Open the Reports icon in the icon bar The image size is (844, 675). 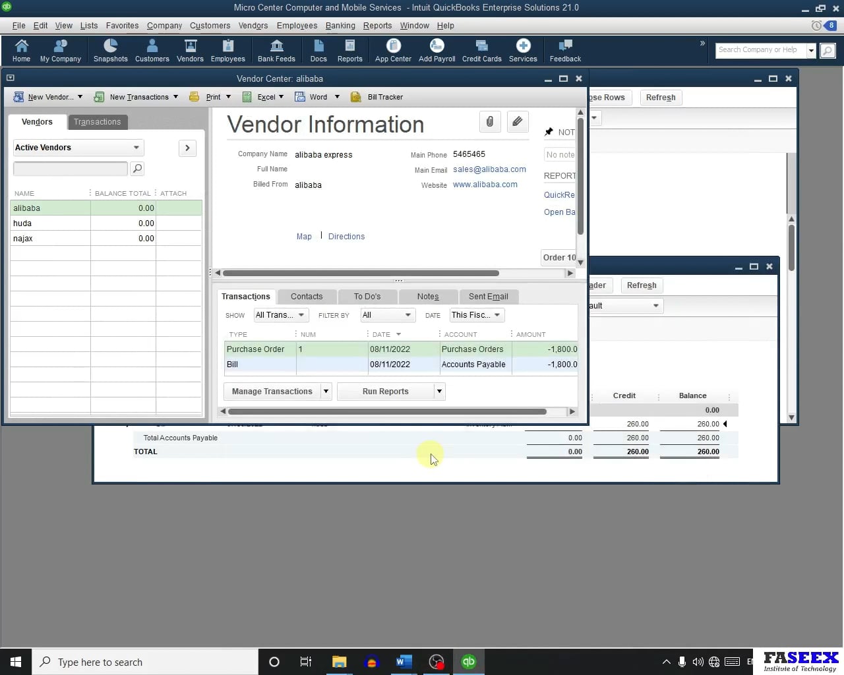[x=350, y=51]
